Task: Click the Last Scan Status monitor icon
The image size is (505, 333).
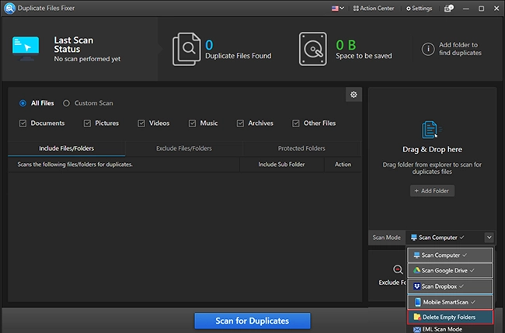Action: pyautogui.click(x=26, y=49)
